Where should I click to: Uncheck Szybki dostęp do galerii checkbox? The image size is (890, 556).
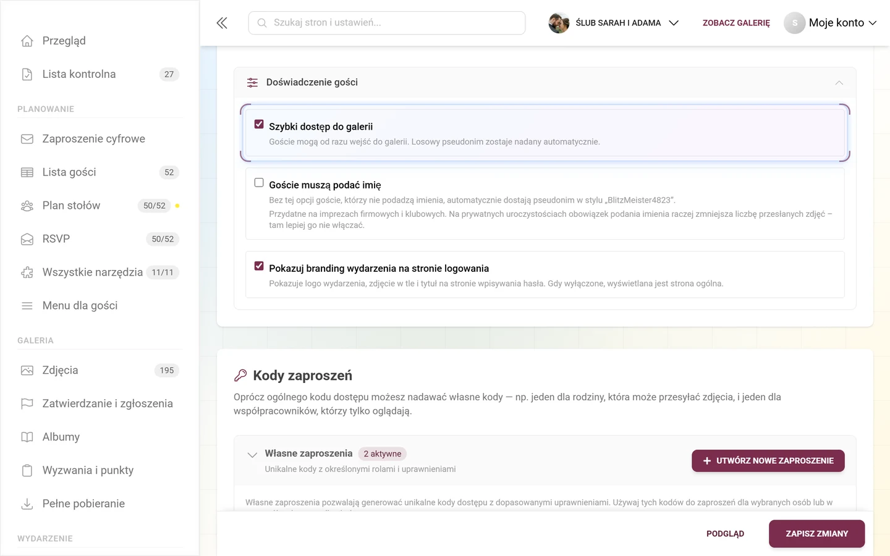click(259, 124)
